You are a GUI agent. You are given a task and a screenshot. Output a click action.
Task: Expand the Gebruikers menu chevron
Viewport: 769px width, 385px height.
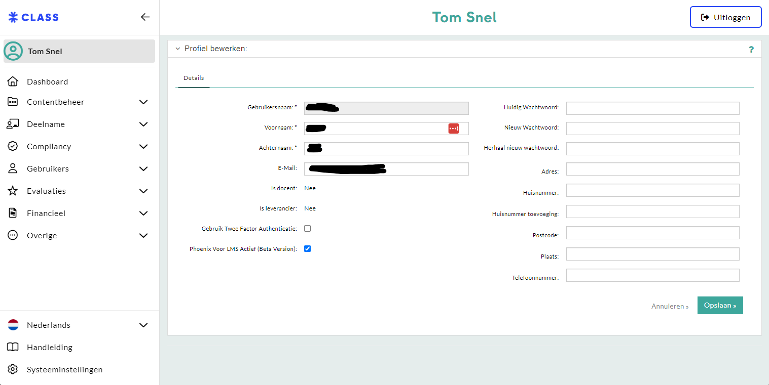[143, 168]
